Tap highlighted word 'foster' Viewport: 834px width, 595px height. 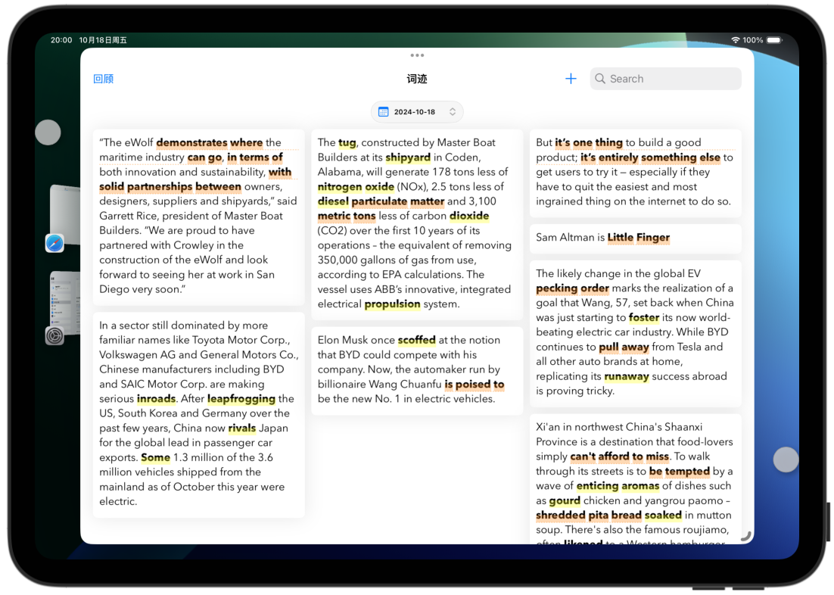pos(644,318)
